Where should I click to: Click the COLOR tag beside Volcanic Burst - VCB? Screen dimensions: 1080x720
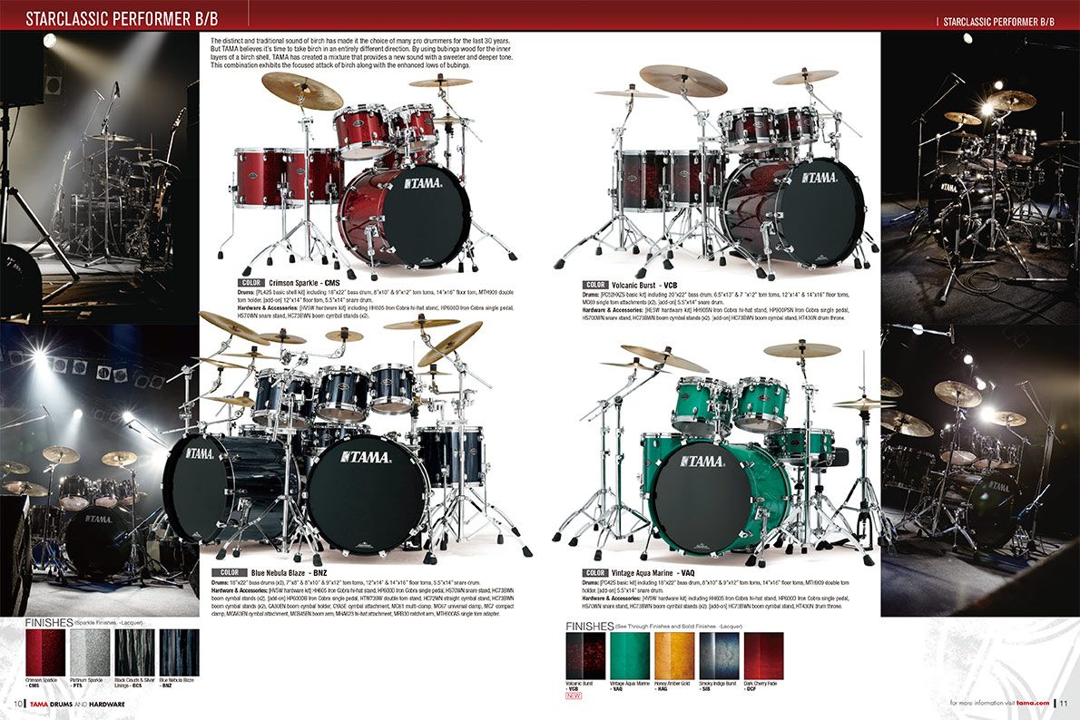pos(595,285)
